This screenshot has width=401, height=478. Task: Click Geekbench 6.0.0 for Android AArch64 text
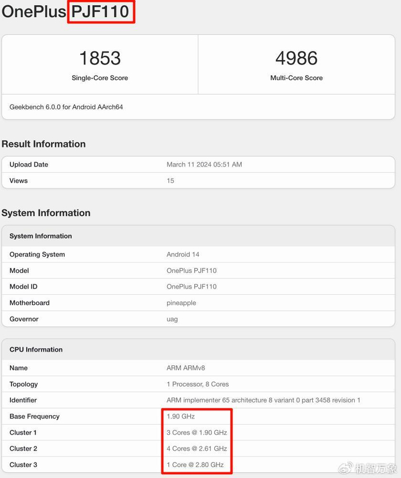point(66,107)
